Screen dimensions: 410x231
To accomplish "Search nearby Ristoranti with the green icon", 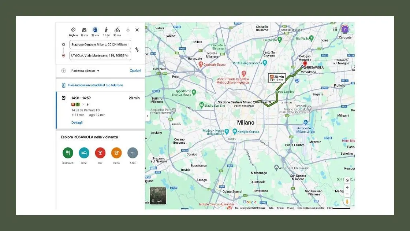I will click(68, 153).
